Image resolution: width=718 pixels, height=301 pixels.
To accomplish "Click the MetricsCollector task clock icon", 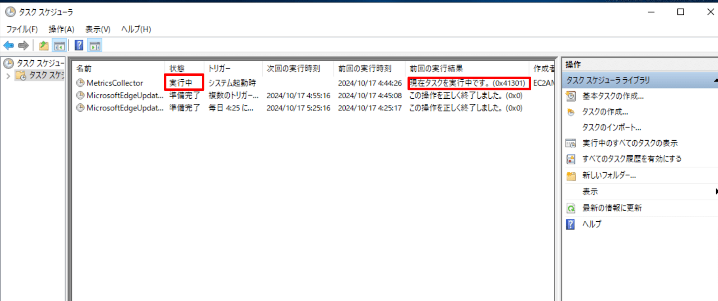I will [80, 83].
